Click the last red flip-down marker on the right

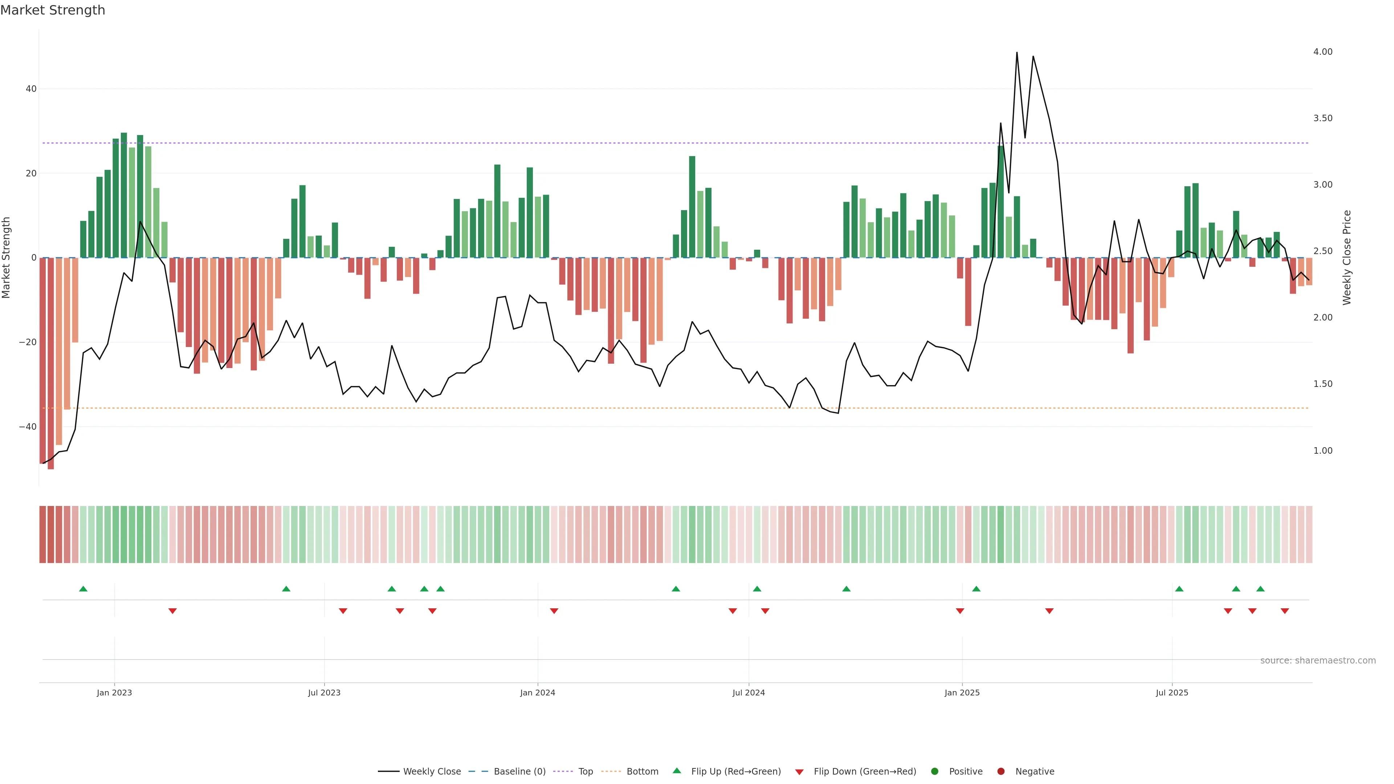tap(1285, 611)
